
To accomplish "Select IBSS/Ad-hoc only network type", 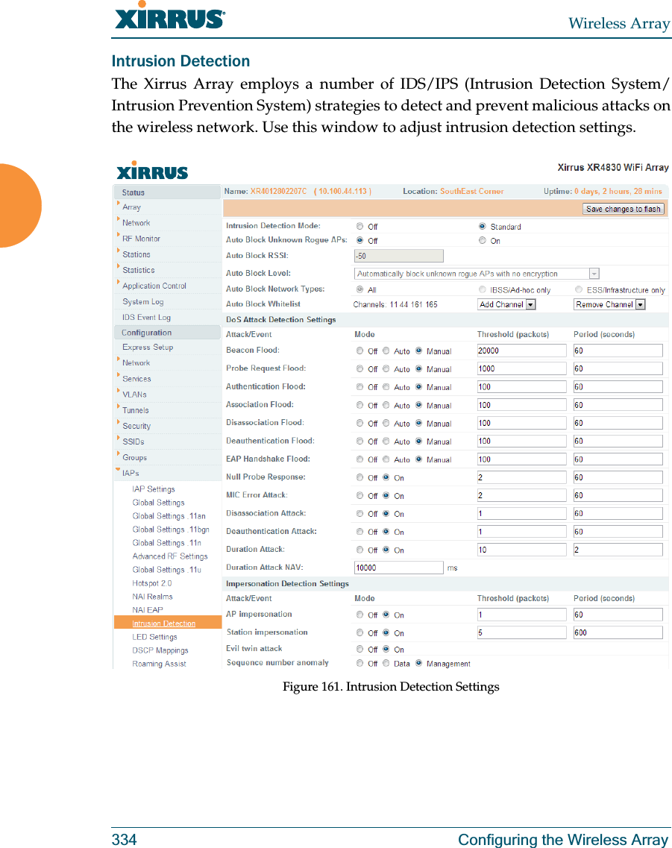I will pyautogui.click(x=483, y=289).
